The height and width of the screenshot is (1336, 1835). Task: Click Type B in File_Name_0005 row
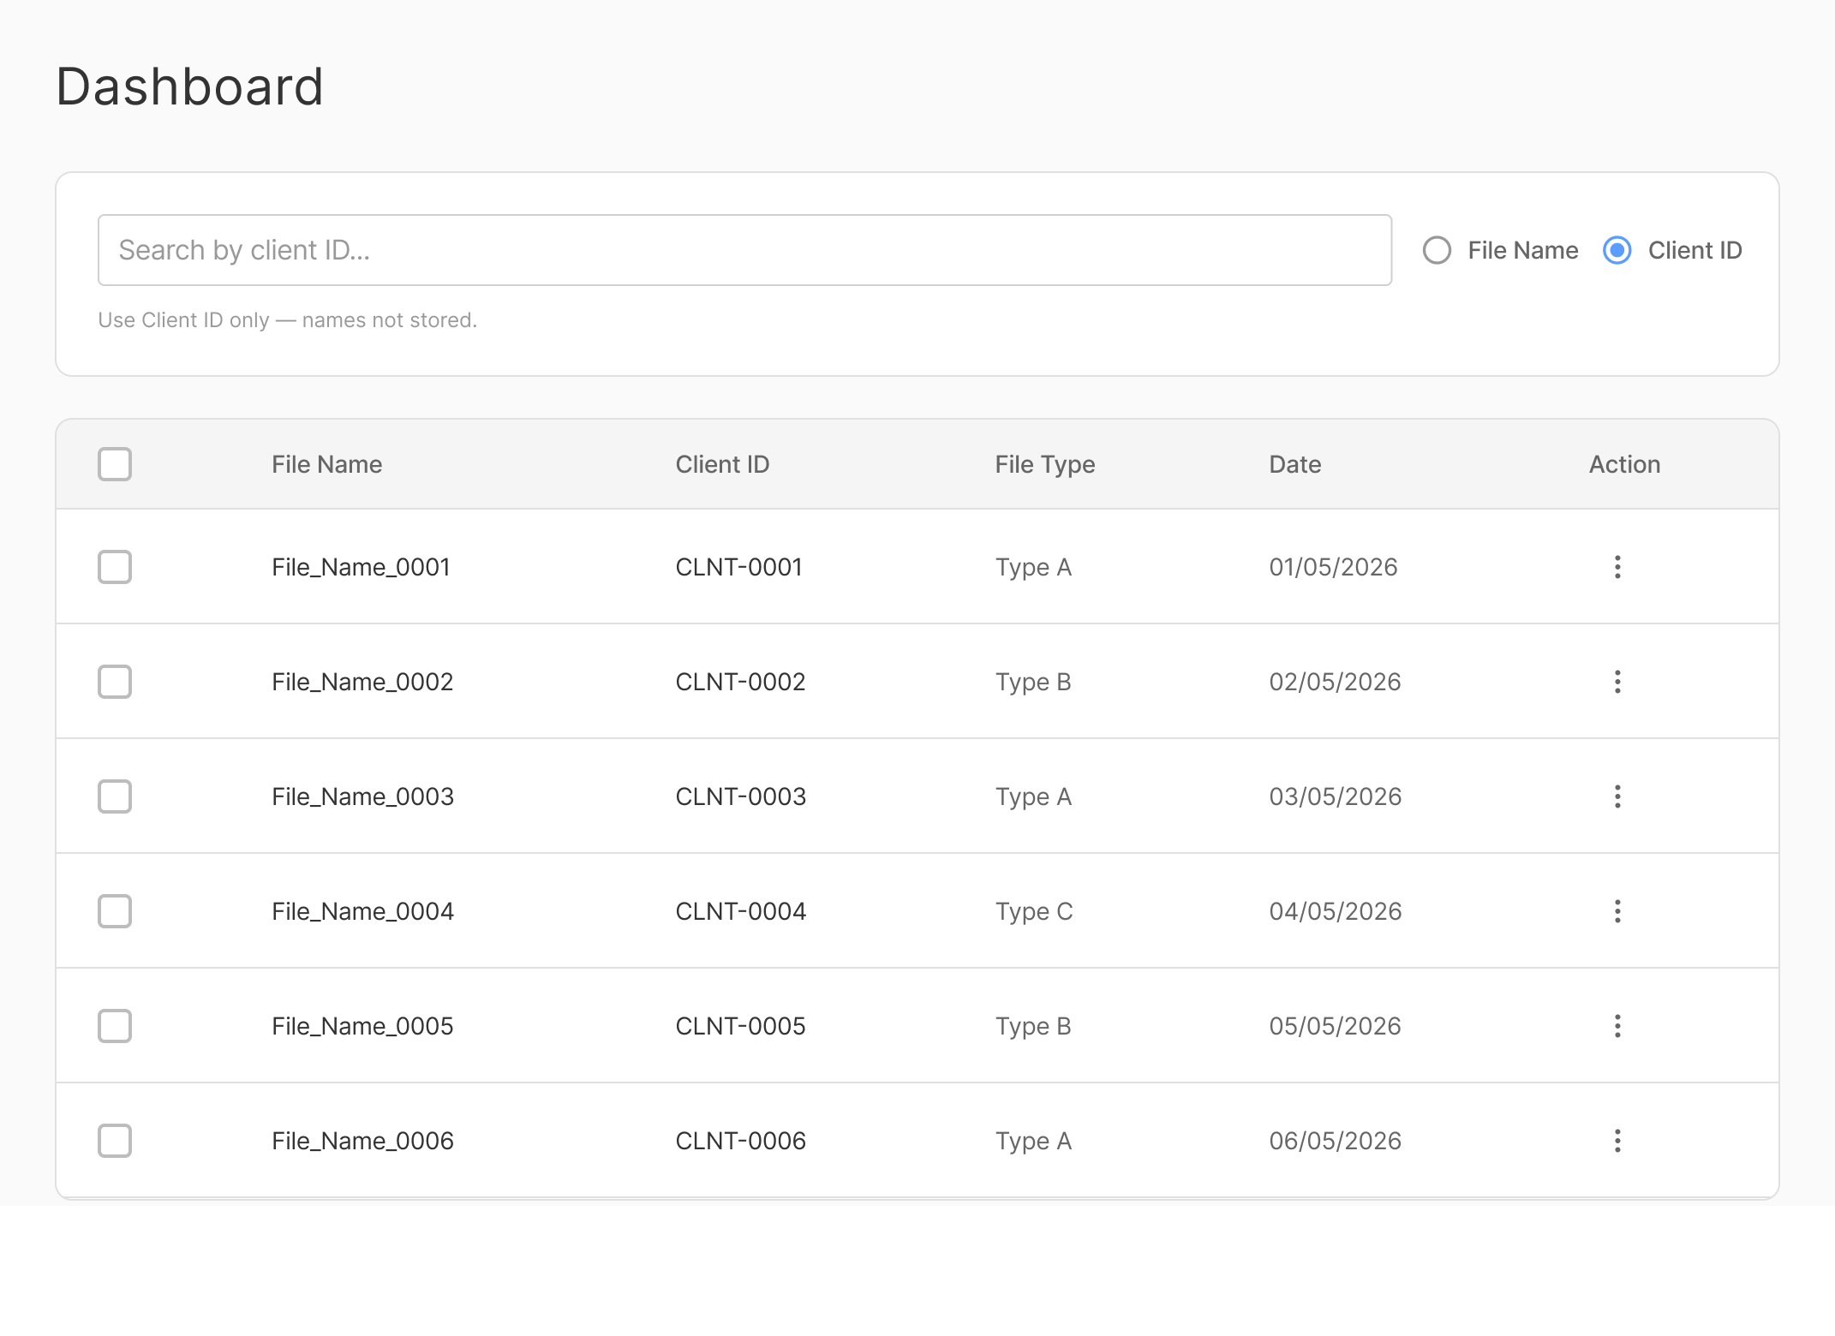(x=1033, y=1026)
